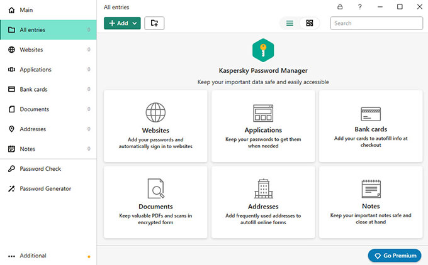Screen dimensions: 428x265
Task: Click the 'Kaspersky Password Manager' heading
Action: (x=263, y=70)
